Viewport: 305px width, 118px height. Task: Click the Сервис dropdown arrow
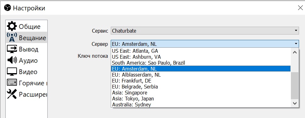(296, 31)
